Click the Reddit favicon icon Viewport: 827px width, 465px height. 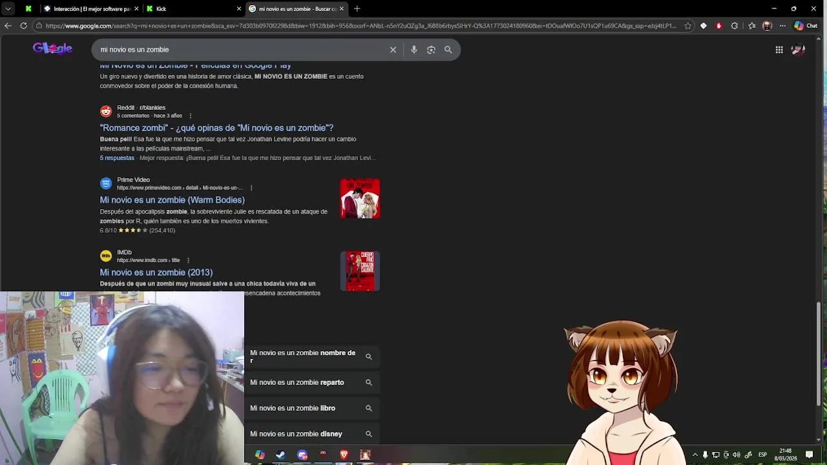click(x=106, y=111)
